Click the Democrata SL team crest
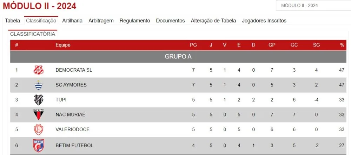The image size is (351, 155). coord(39,70)
